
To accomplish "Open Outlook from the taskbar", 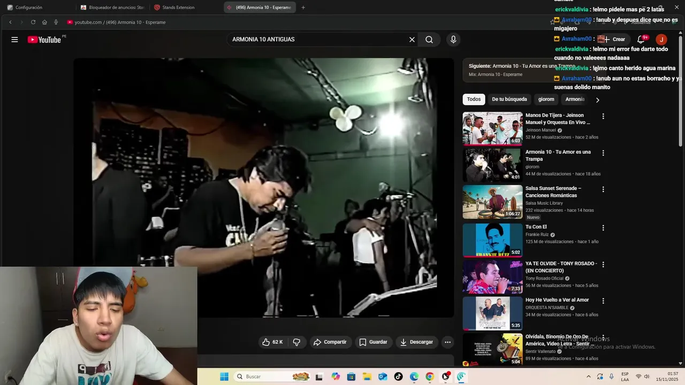I will (383, 376).
